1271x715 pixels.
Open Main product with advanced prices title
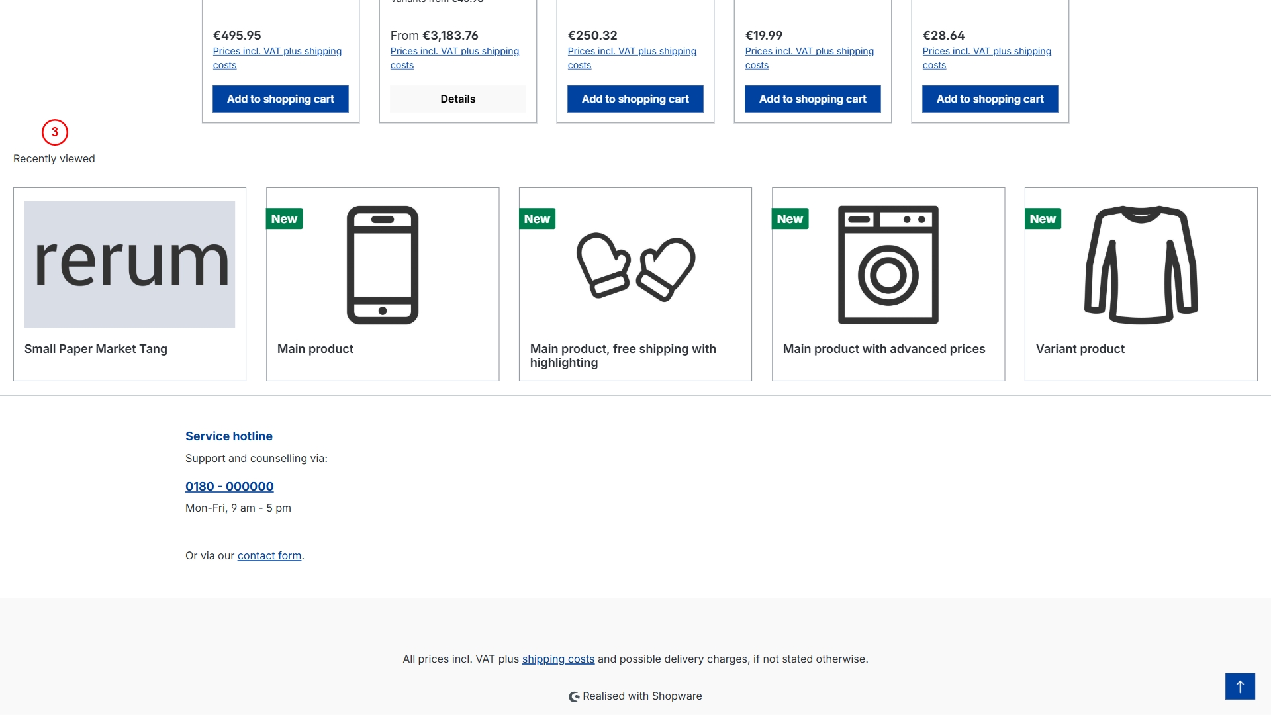(884, 349)
